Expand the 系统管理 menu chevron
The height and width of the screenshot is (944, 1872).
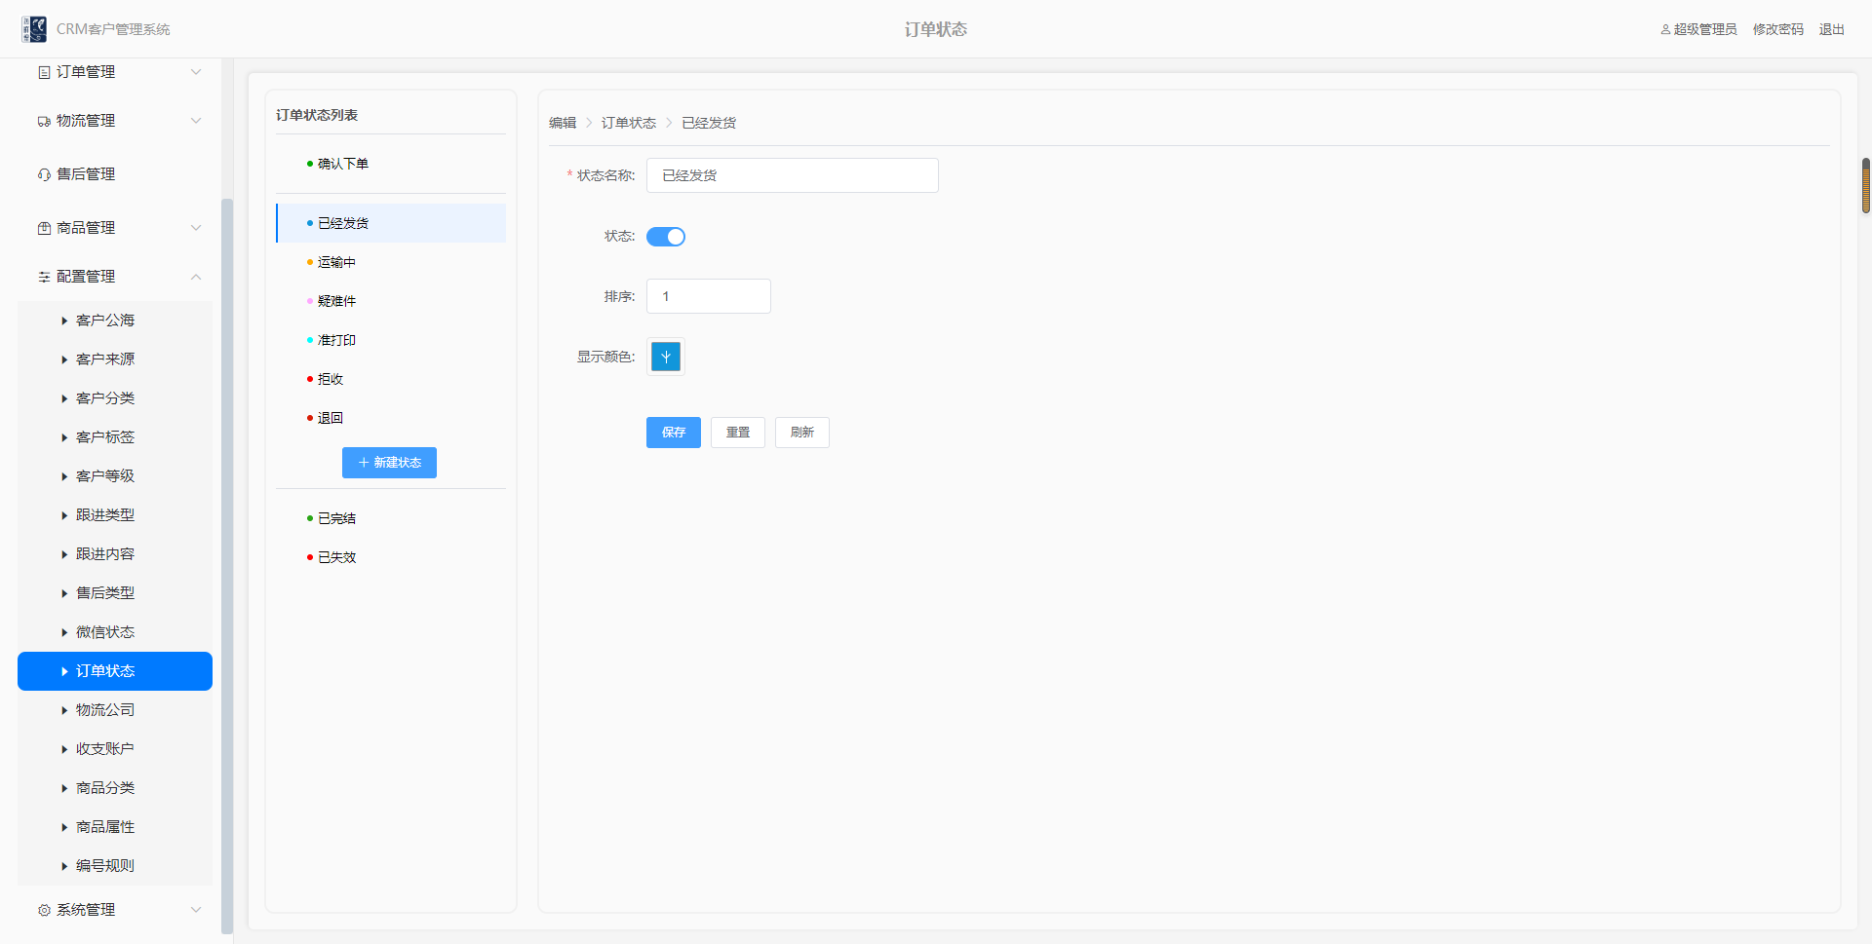tap(196, 910)
